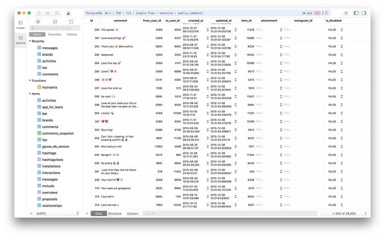
Task: Collapse the Functions section
Action: pyautogui.click(x=30, y=81)
